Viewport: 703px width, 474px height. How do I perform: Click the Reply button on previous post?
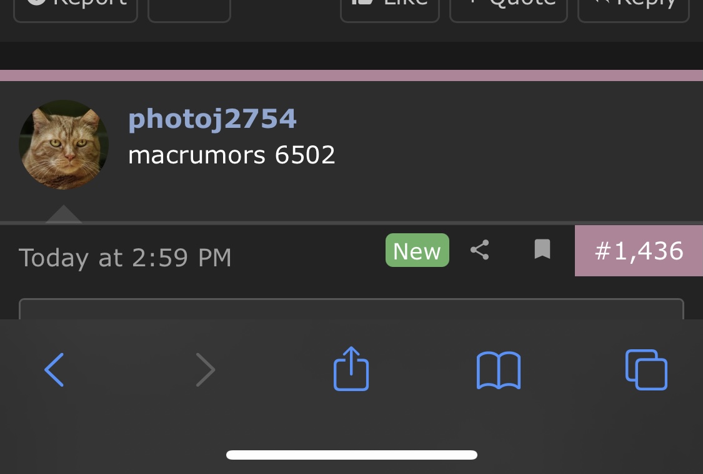tap(634, 9)
